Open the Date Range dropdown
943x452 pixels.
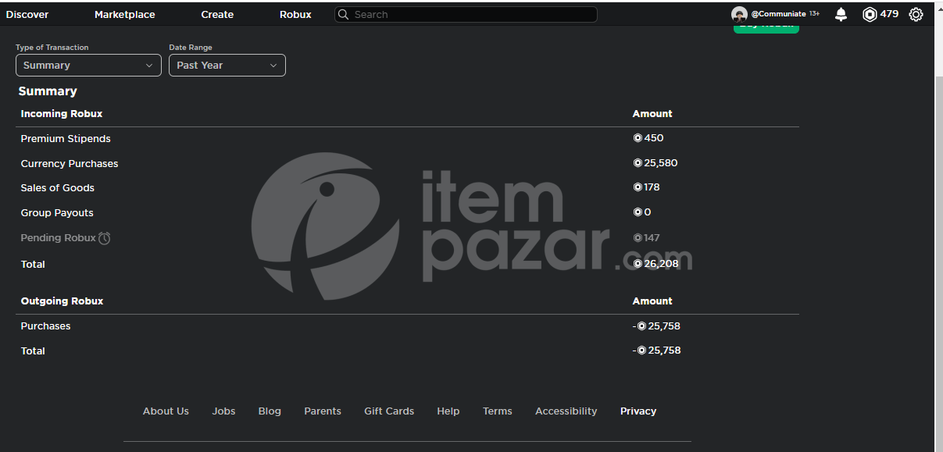coord(227,66)
